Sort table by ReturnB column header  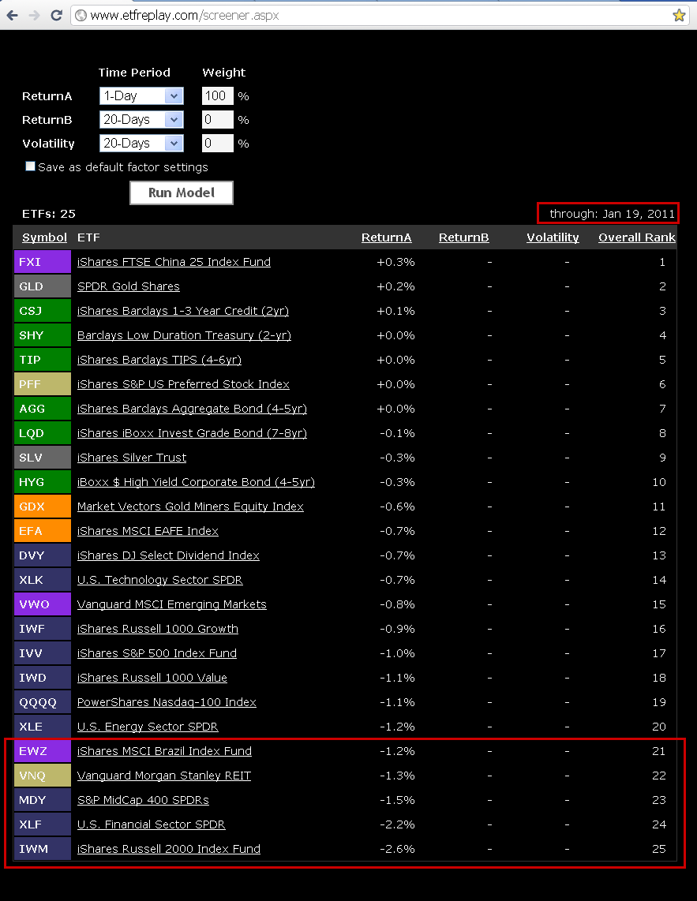point(463,237)
